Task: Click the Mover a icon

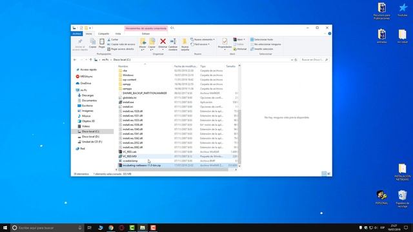Action: point(143,44)
